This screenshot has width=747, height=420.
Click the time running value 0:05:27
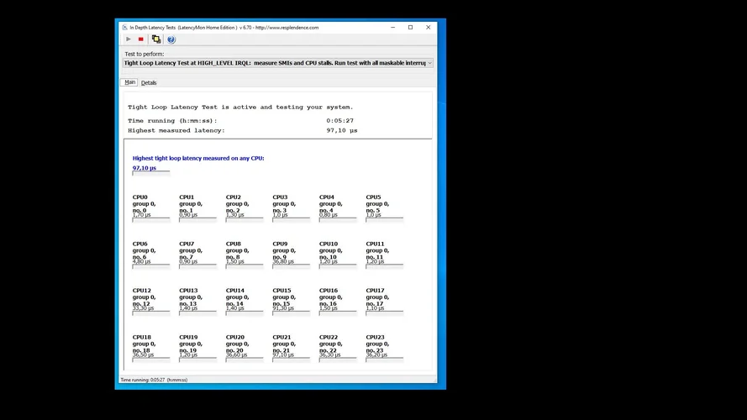[x=339, y=120]
